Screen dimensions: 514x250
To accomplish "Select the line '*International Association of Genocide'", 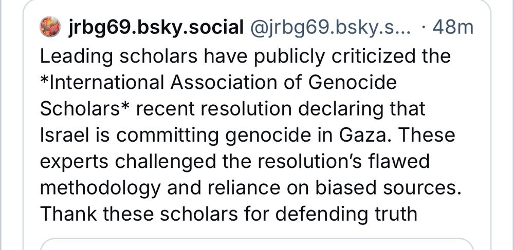I will 218,82.
